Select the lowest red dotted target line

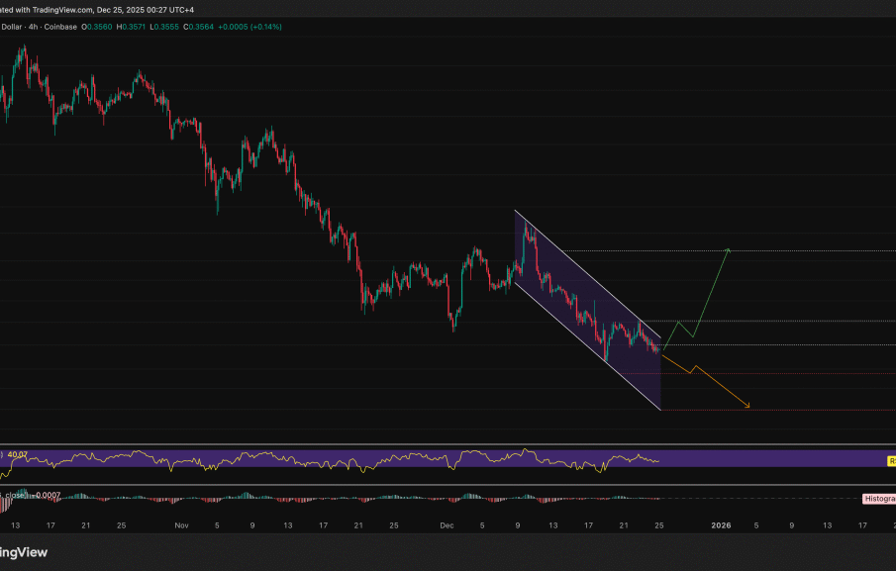point(792,410)
